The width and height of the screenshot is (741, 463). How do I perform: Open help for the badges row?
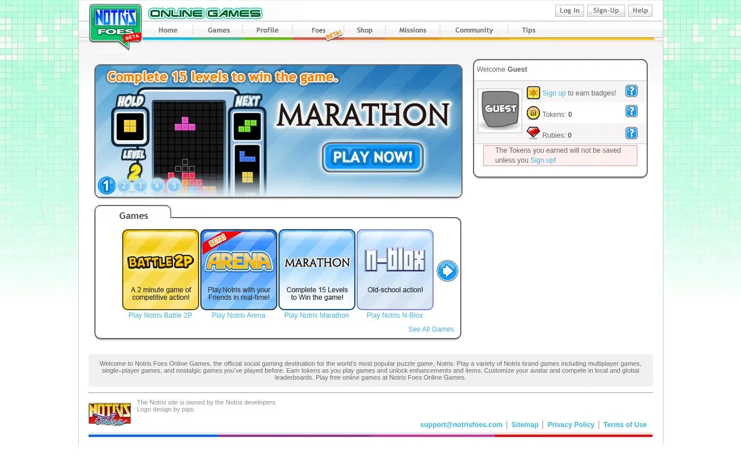tap(632, 91)
